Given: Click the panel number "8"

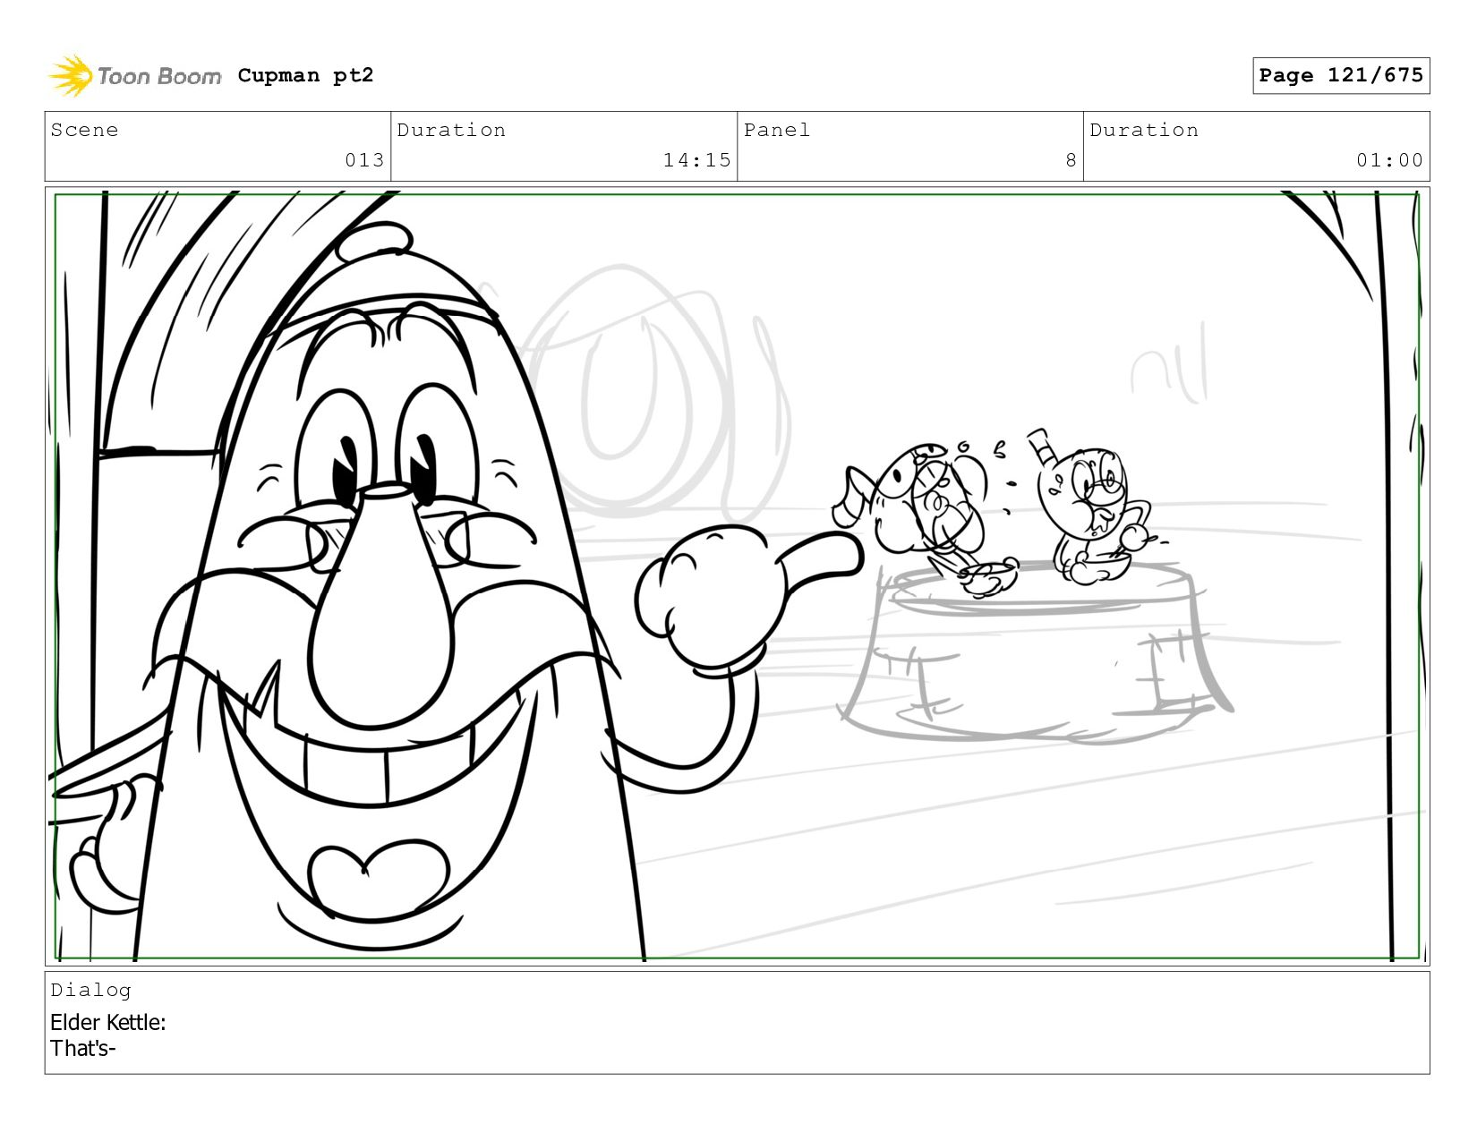Looking at the screenshot, I should tap(1071, 160).
